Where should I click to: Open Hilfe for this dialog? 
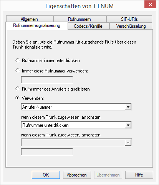[x=139, y=175]
